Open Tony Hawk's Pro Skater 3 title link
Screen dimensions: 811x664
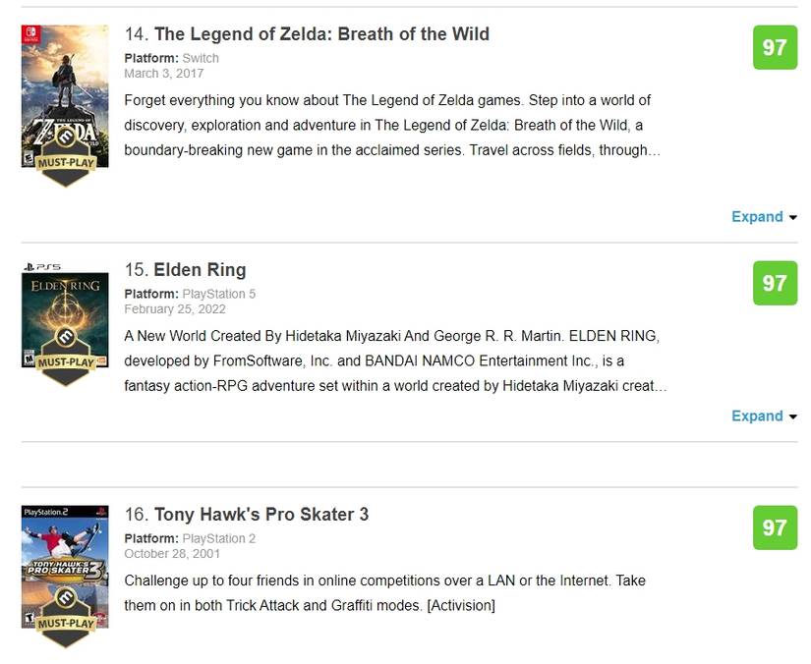point(261,514)
